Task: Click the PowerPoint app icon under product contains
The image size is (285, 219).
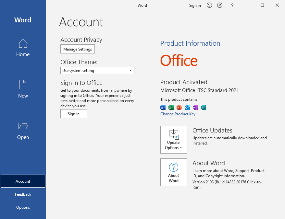Action: (x=179, y=108)
